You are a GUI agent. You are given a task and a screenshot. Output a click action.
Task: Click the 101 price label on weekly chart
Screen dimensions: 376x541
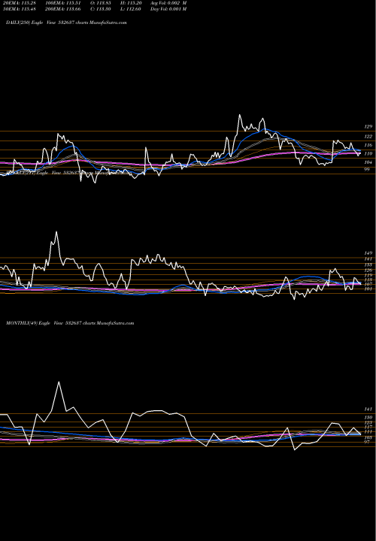368,289
